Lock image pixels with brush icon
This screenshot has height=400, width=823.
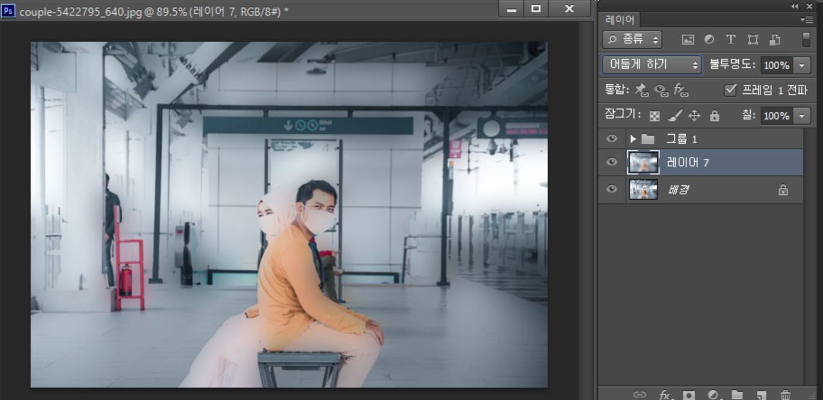[674, 116]
